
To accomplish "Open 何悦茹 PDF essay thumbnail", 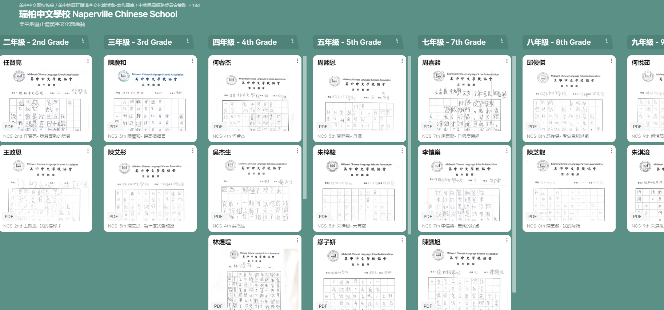I will (647, 100).
